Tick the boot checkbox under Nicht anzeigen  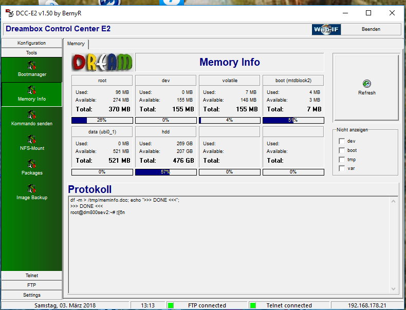coord(342,150)
